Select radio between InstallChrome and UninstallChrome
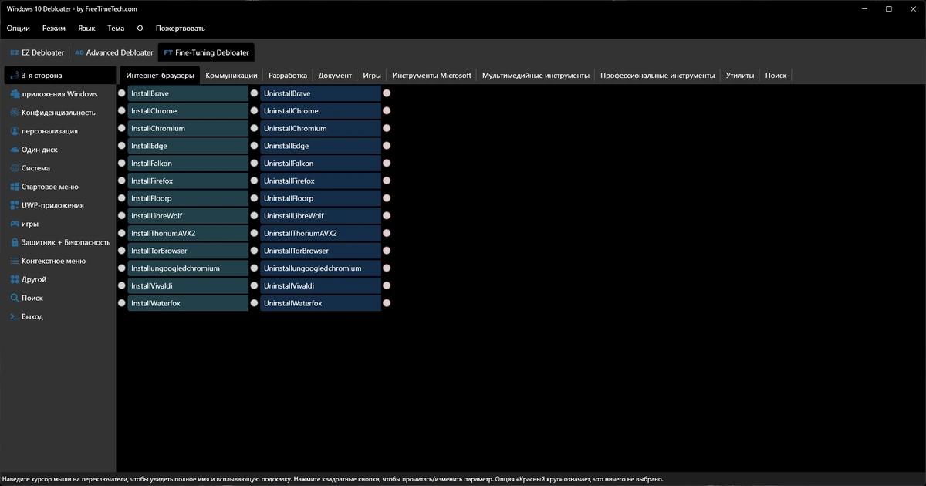 click(254, 111)
